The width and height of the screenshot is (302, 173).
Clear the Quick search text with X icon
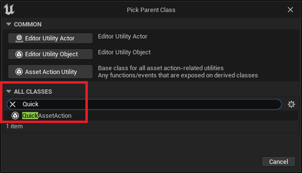point(13,104)
